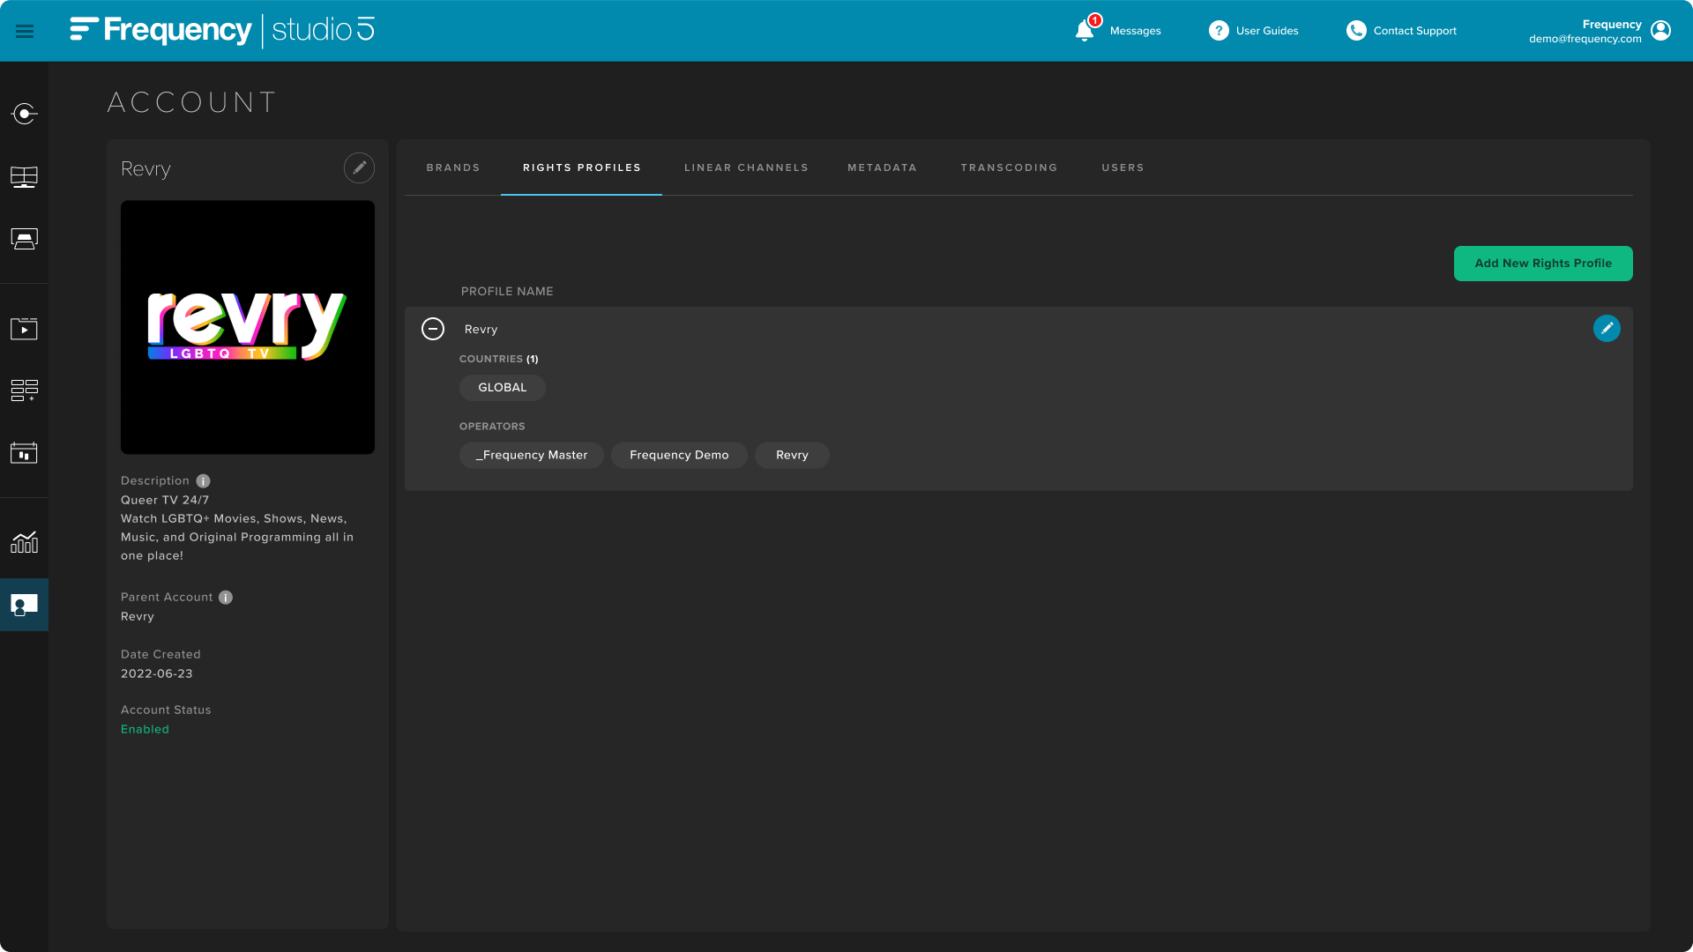Screen dimensions: 1693x952
Task: Open the Transcoding tab
Action: (1009, 167)
